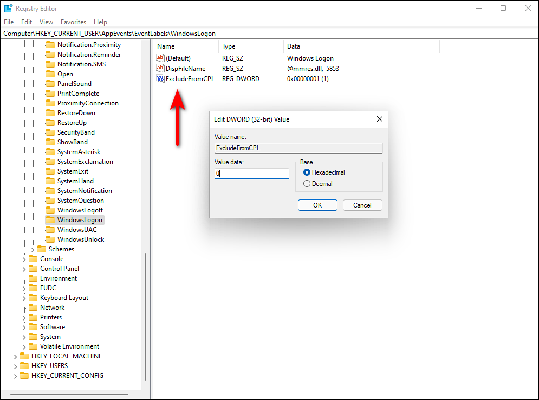This screenshot has width=539, height=400.
Task: Click the Registry Editor app icon in title bar
Action: (8, 8)
